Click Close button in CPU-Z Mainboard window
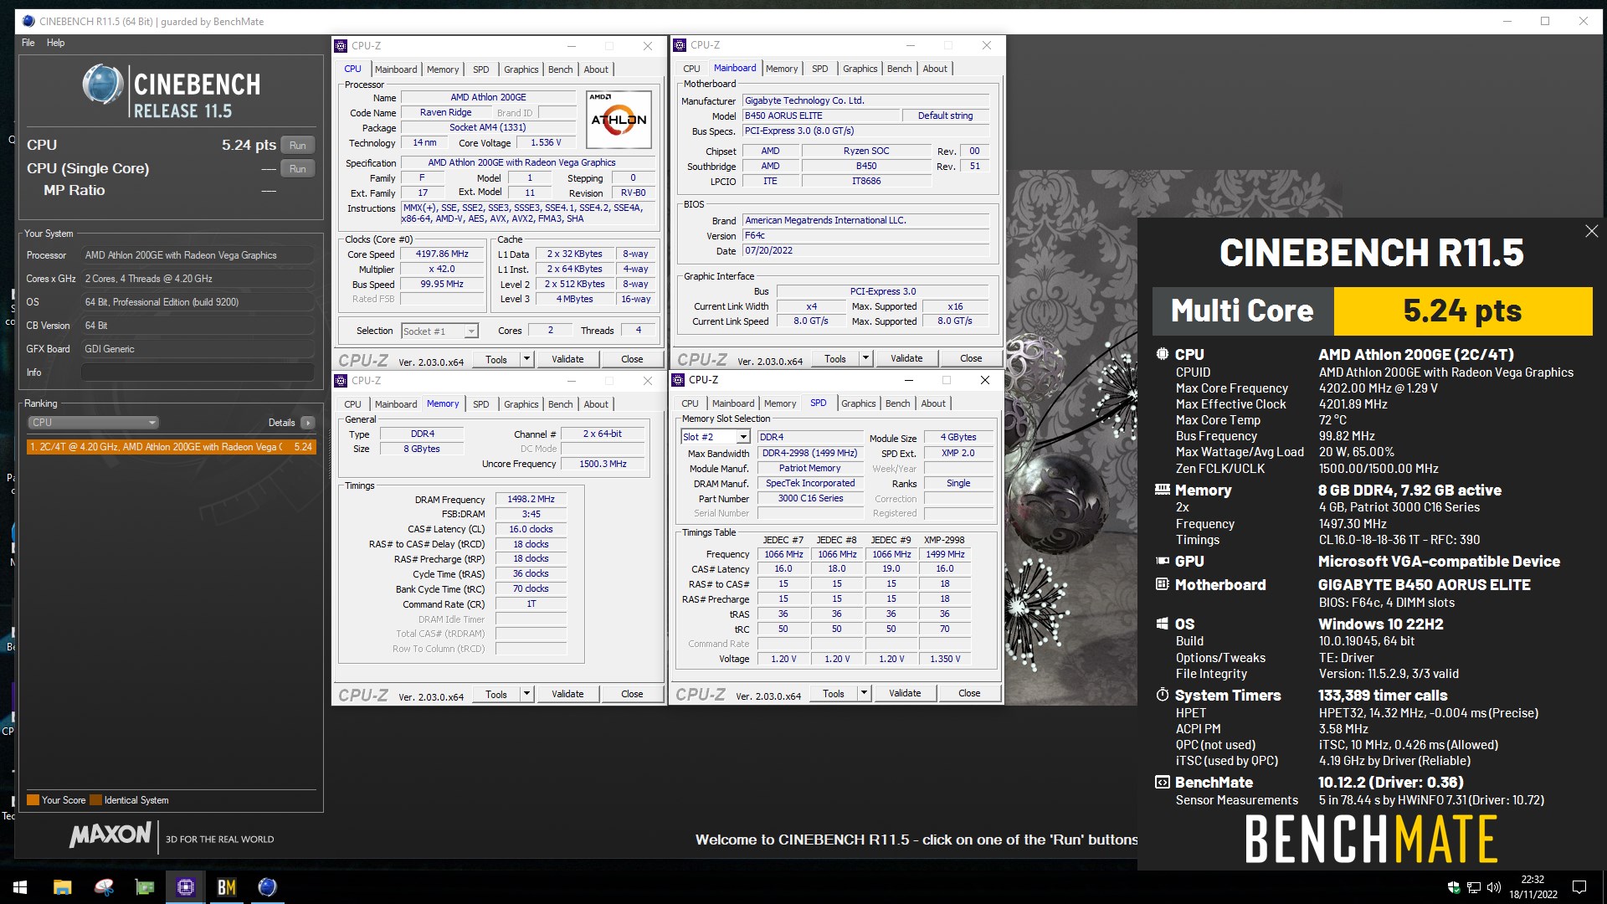Viewport: 1607px width, 904px height. (971, 358)
